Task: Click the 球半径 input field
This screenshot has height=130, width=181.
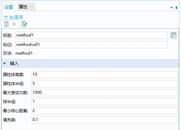Action: tap(104, 102)
